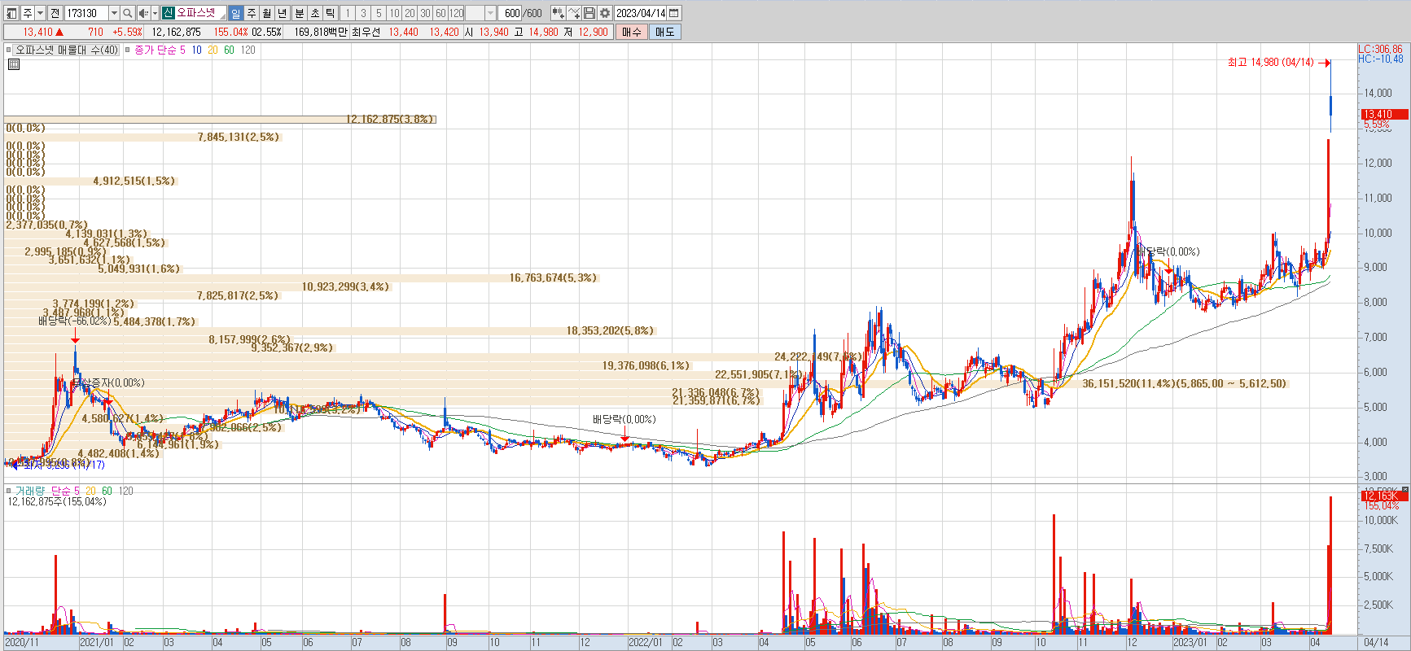
Task: Select daily '일' chart period
Action: 235,13
